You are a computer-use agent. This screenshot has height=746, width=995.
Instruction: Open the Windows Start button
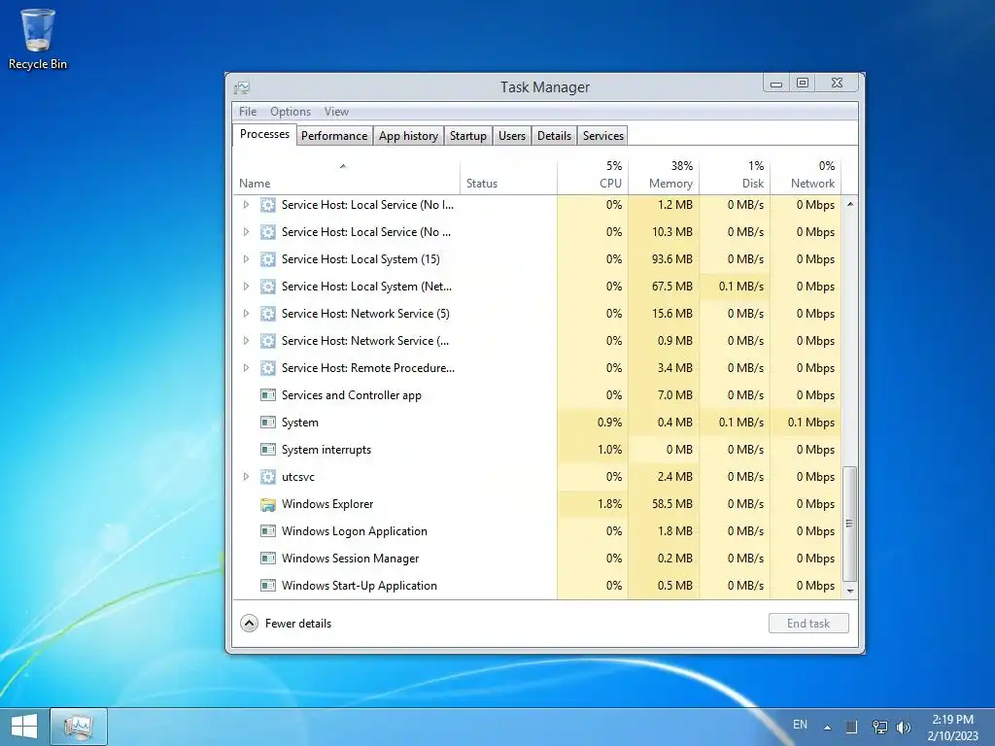pos(24,727)
